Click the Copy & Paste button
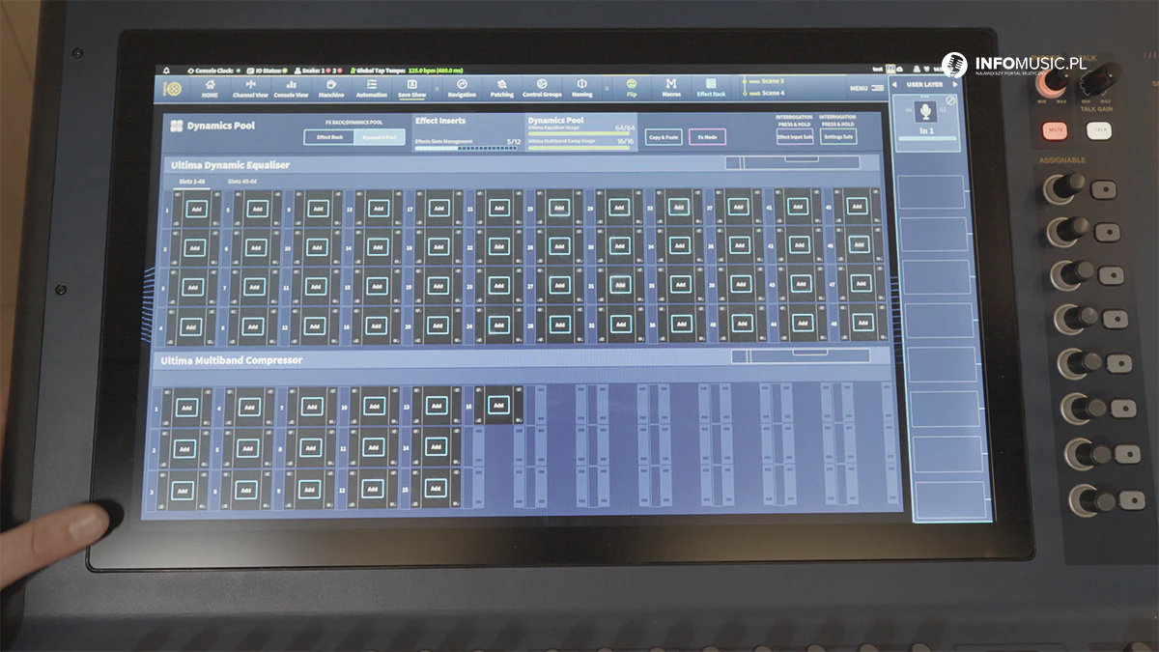1159x652 pixels. pos(664,137)
